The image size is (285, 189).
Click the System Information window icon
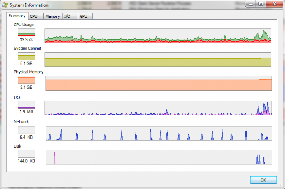point(5,5)
